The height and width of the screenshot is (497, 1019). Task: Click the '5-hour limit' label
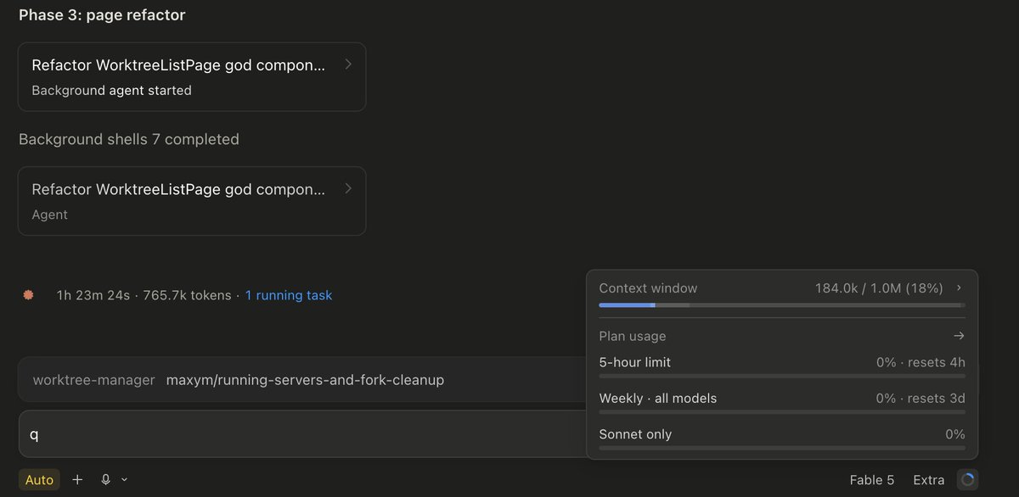click(x=635, y=362)
